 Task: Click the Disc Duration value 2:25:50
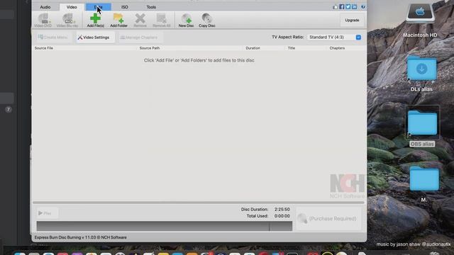click(x=282, y=210)
